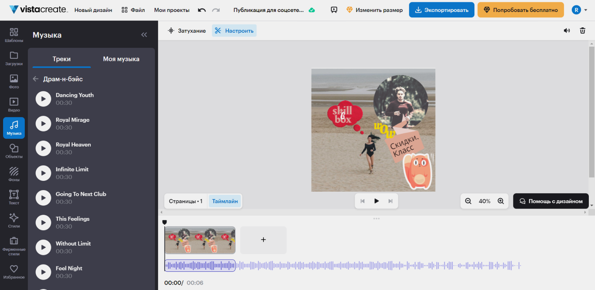Go back from Драм-н-бэйс category

click(x=36, y=79)
